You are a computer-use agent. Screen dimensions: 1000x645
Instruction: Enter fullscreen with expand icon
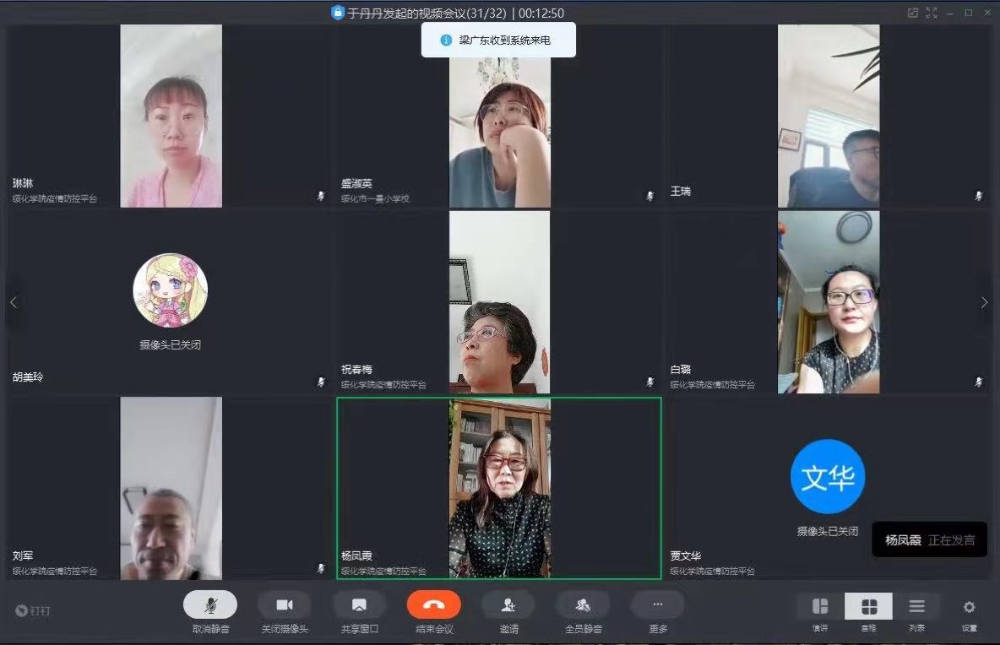point(931,13)
